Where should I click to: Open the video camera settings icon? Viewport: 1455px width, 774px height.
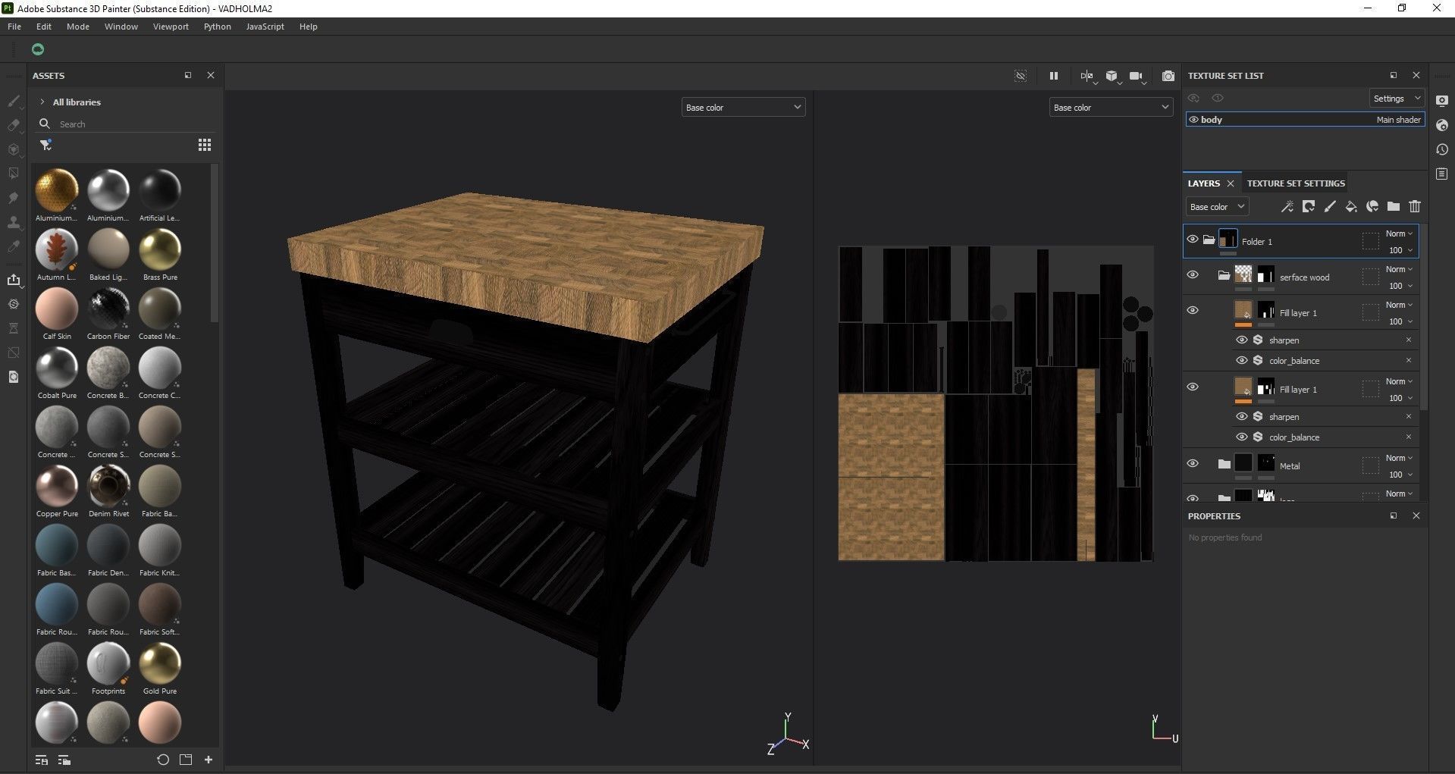click(1136, 76)
